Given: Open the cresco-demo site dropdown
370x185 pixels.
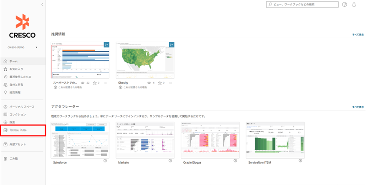Looking at the screenshot, I should click(36, 47).
